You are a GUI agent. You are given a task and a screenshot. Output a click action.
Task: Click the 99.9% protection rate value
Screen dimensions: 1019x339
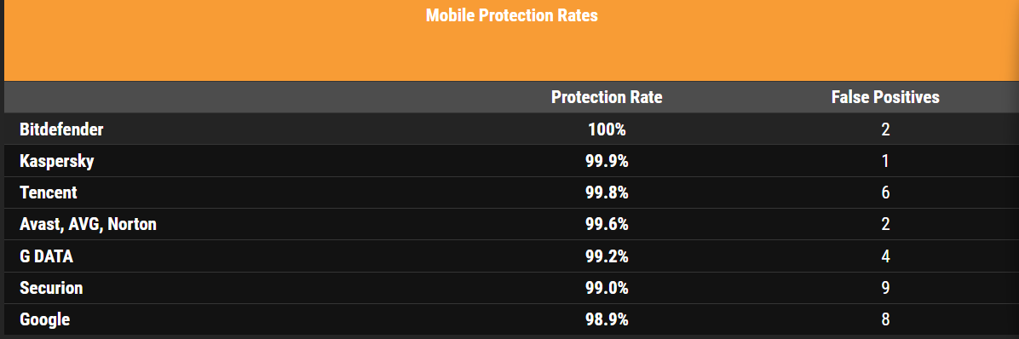(x=607, y=161)
